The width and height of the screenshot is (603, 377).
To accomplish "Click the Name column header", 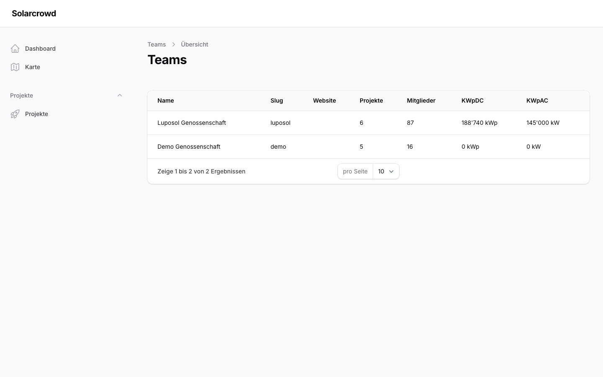I will click(165, 101).
